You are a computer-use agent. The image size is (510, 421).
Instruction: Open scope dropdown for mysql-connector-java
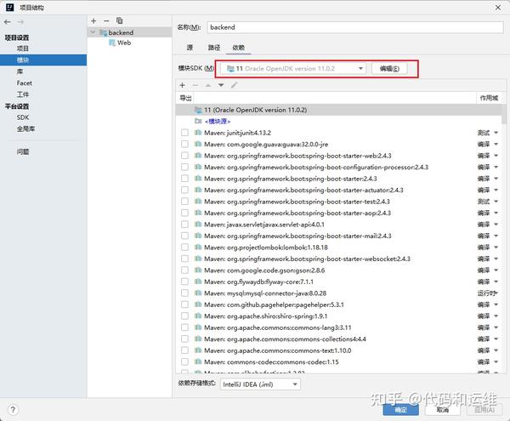[488, 293]
